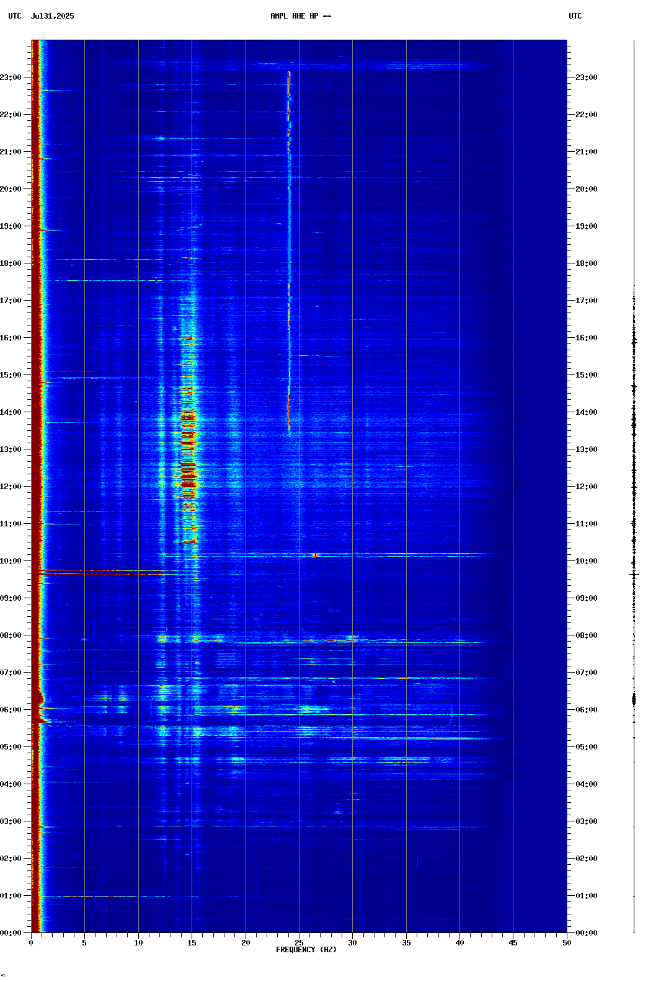661x982 pixels.
Task: Click 19:00 on the right-hand time axis
Action: coord(587,226)
